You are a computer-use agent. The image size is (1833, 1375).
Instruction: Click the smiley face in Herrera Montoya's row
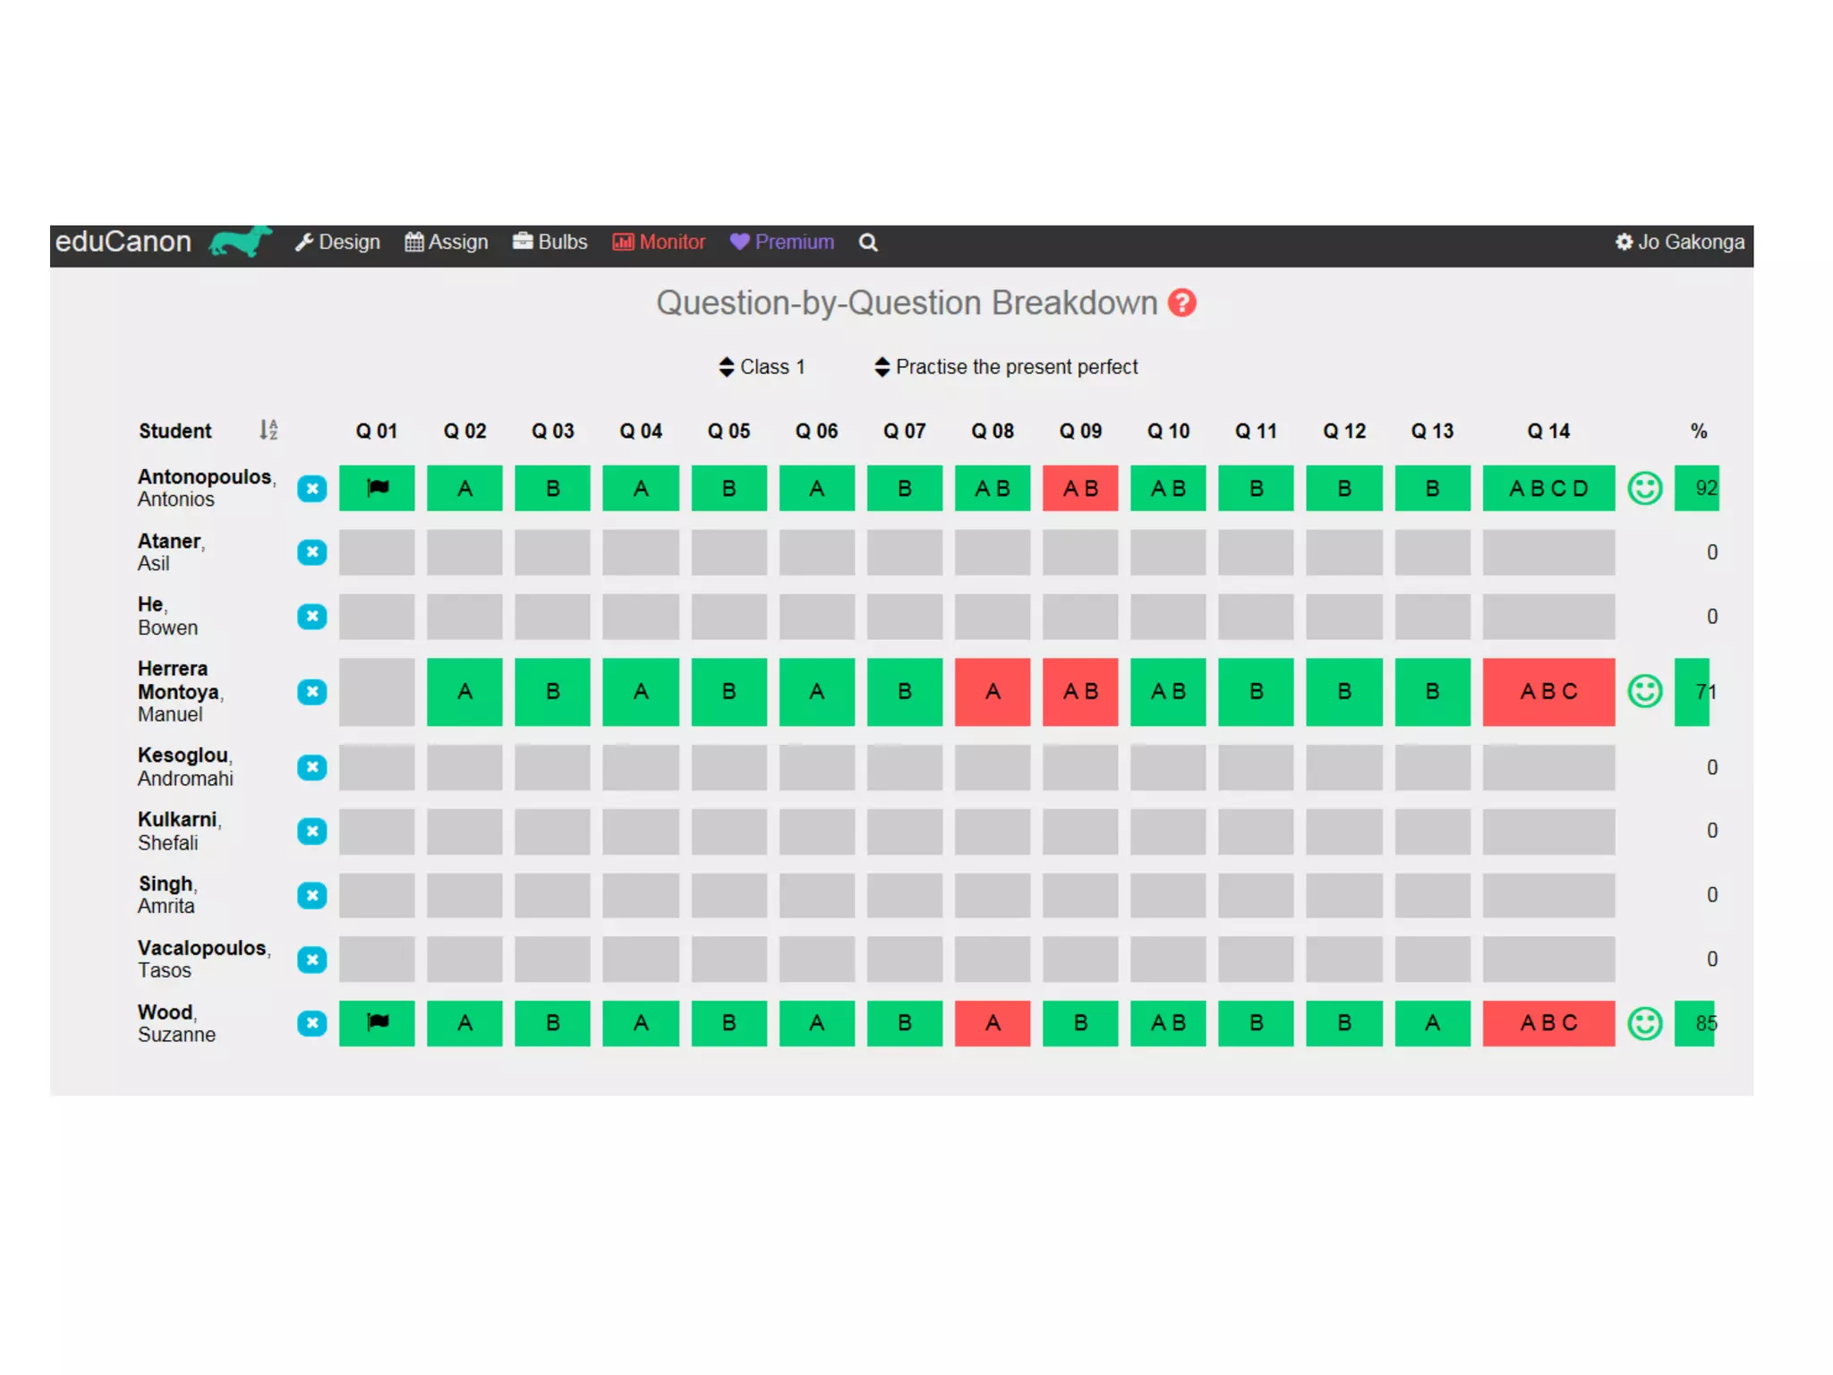(x=1644, y=691)
